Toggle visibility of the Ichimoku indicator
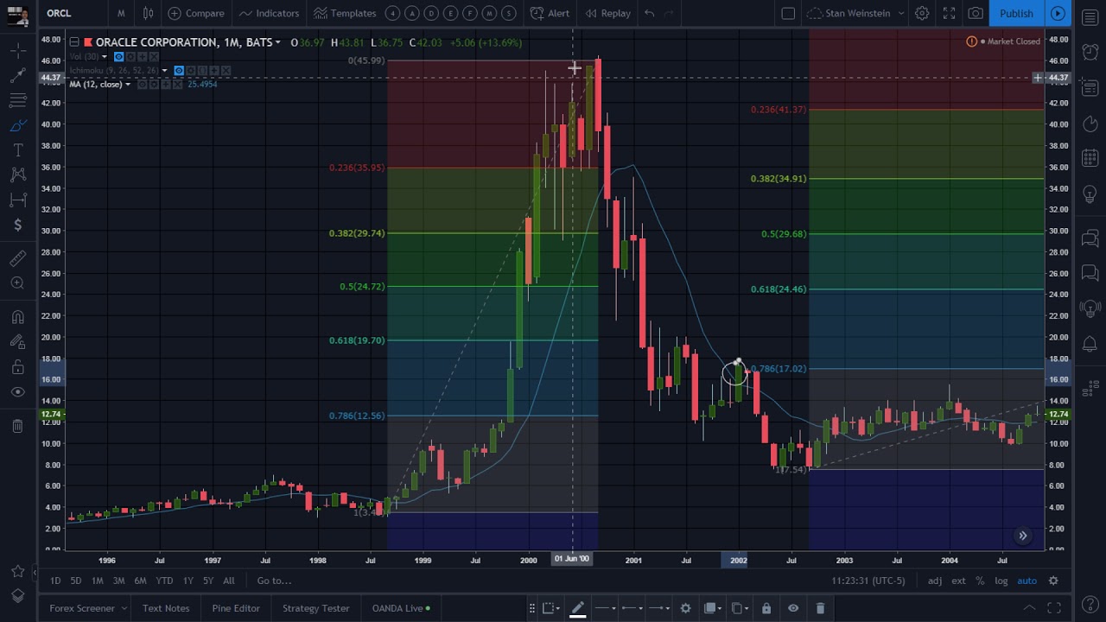 point(179,70)
